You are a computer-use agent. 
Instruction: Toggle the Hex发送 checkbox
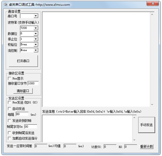tap(9, 102)
